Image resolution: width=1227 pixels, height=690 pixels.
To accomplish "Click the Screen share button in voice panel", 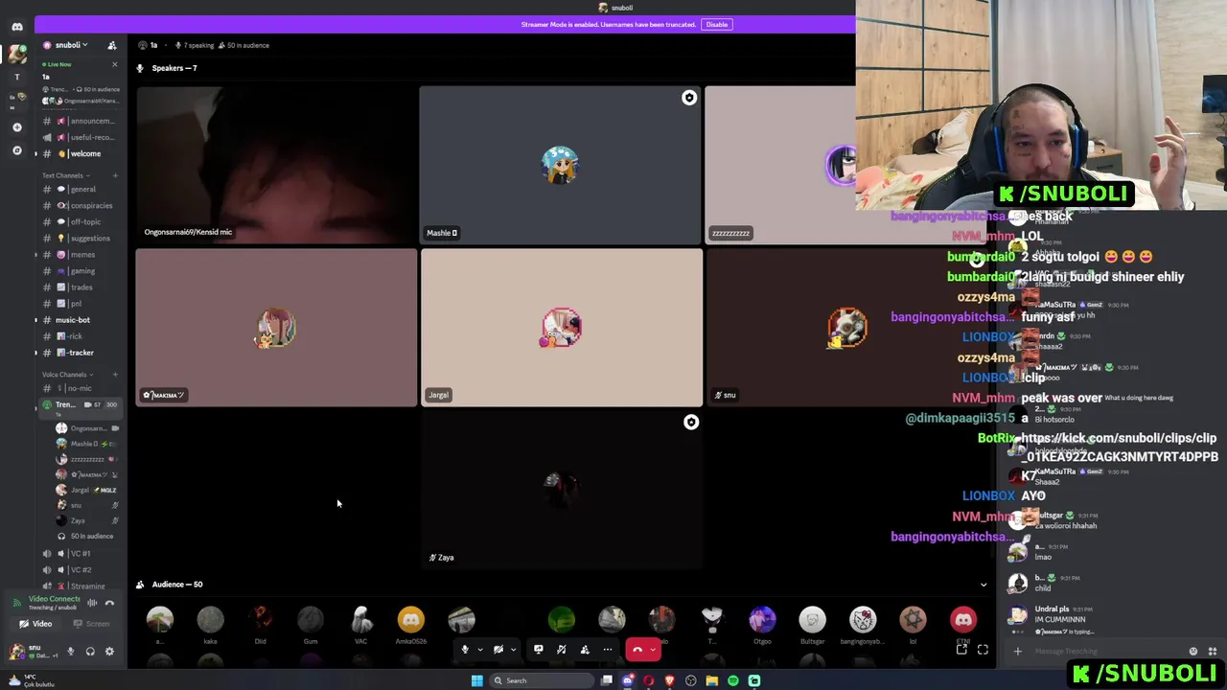I will pos(92,624).
